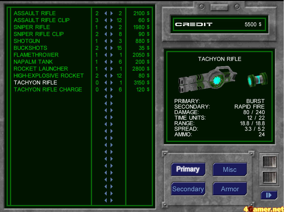Click the Tachyon charge cell image
This screenshot has width=284, height=212.
(257, 80)
